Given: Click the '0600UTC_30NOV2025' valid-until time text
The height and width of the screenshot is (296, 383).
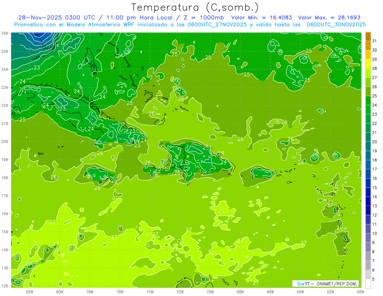Looking at the screenshot, I should pos(336,25).
